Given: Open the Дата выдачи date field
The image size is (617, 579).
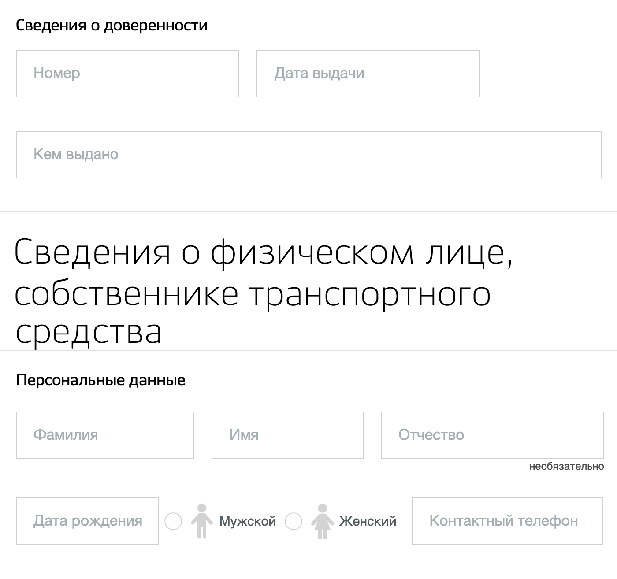Looking at the screenshot, I should tap(368, 74).
